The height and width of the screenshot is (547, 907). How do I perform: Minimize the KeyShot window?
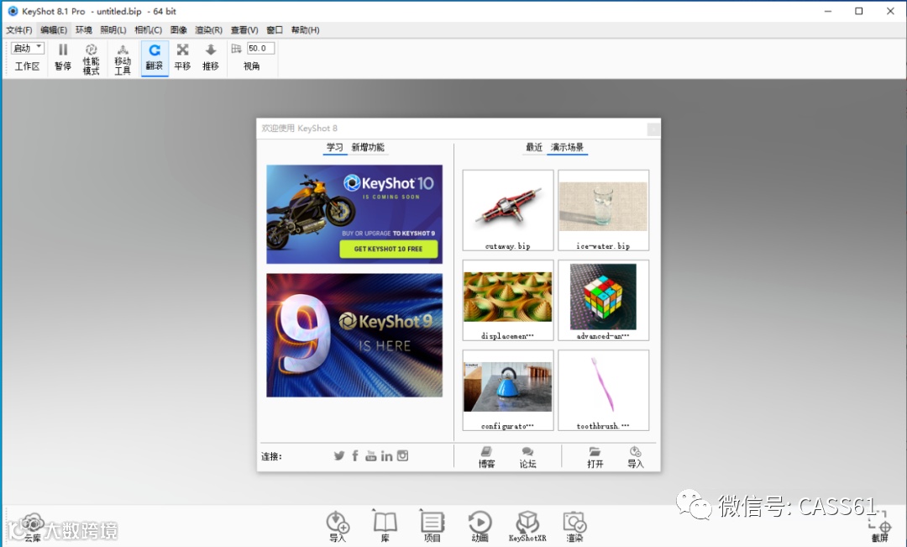[x=828, y=11]
